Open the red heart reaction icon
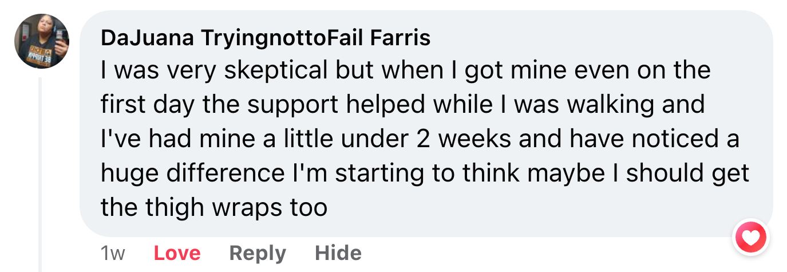 click(751, 237)
